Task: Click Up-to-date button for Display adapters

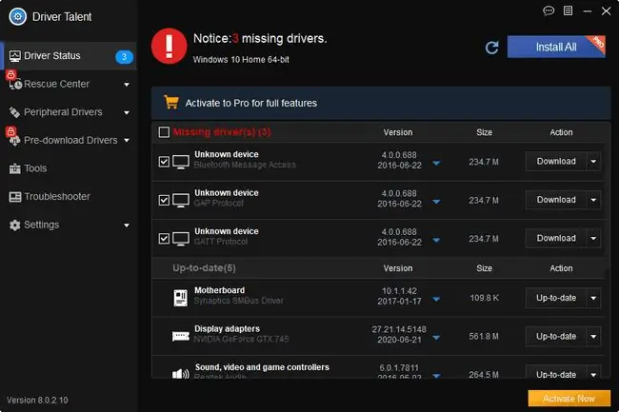Action: (x=556, y=337)
